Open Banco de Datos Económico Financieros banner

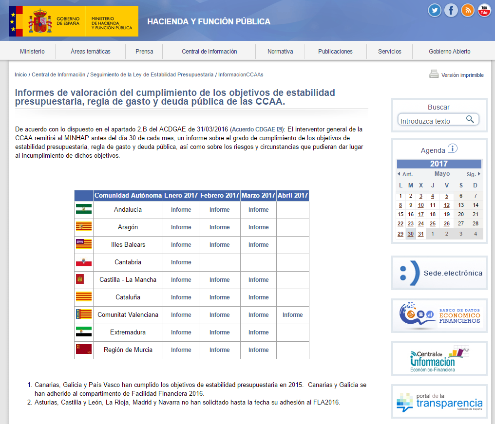[x=439, y=316]
